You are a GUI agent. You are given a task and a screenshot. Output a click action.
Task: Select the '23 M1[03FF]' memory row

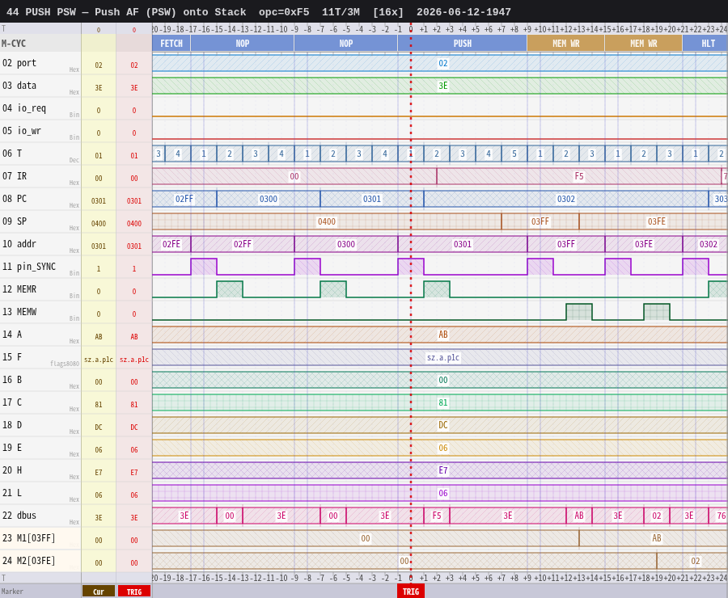(x=364, y=538)
